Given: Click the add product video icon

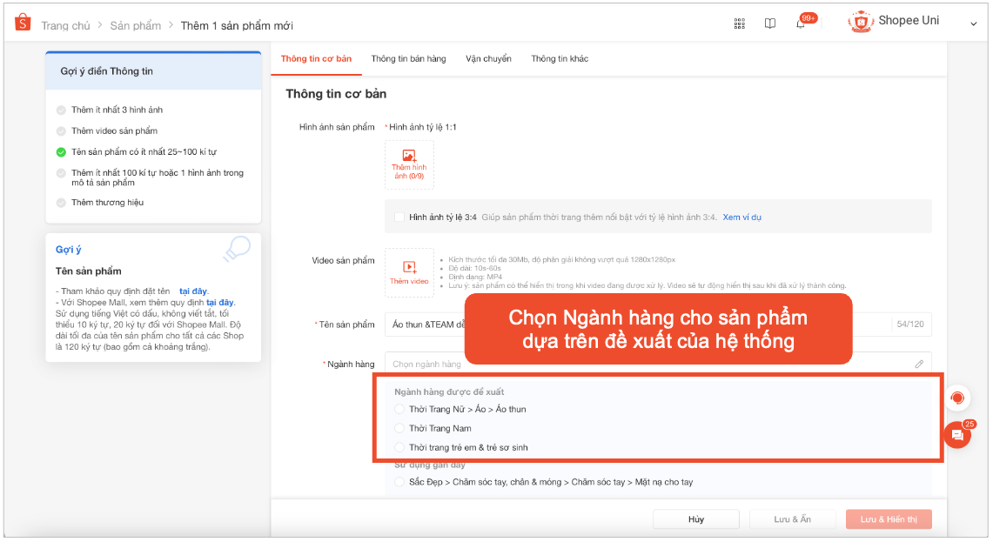Looking at the screenshot, I should tap(409, 267).
